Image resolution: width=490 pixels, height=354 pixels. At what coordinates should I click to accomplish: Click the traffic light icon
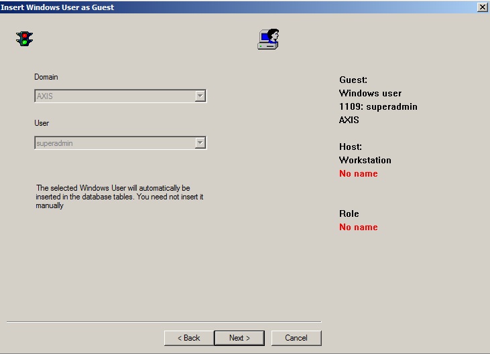24,39
